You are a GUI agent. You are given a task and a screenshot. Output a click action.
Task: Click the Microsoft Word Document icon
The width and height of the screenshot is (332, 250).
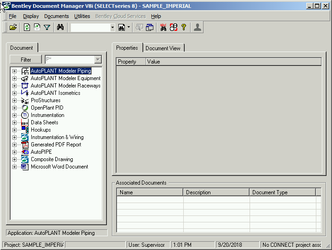point(25,167)
